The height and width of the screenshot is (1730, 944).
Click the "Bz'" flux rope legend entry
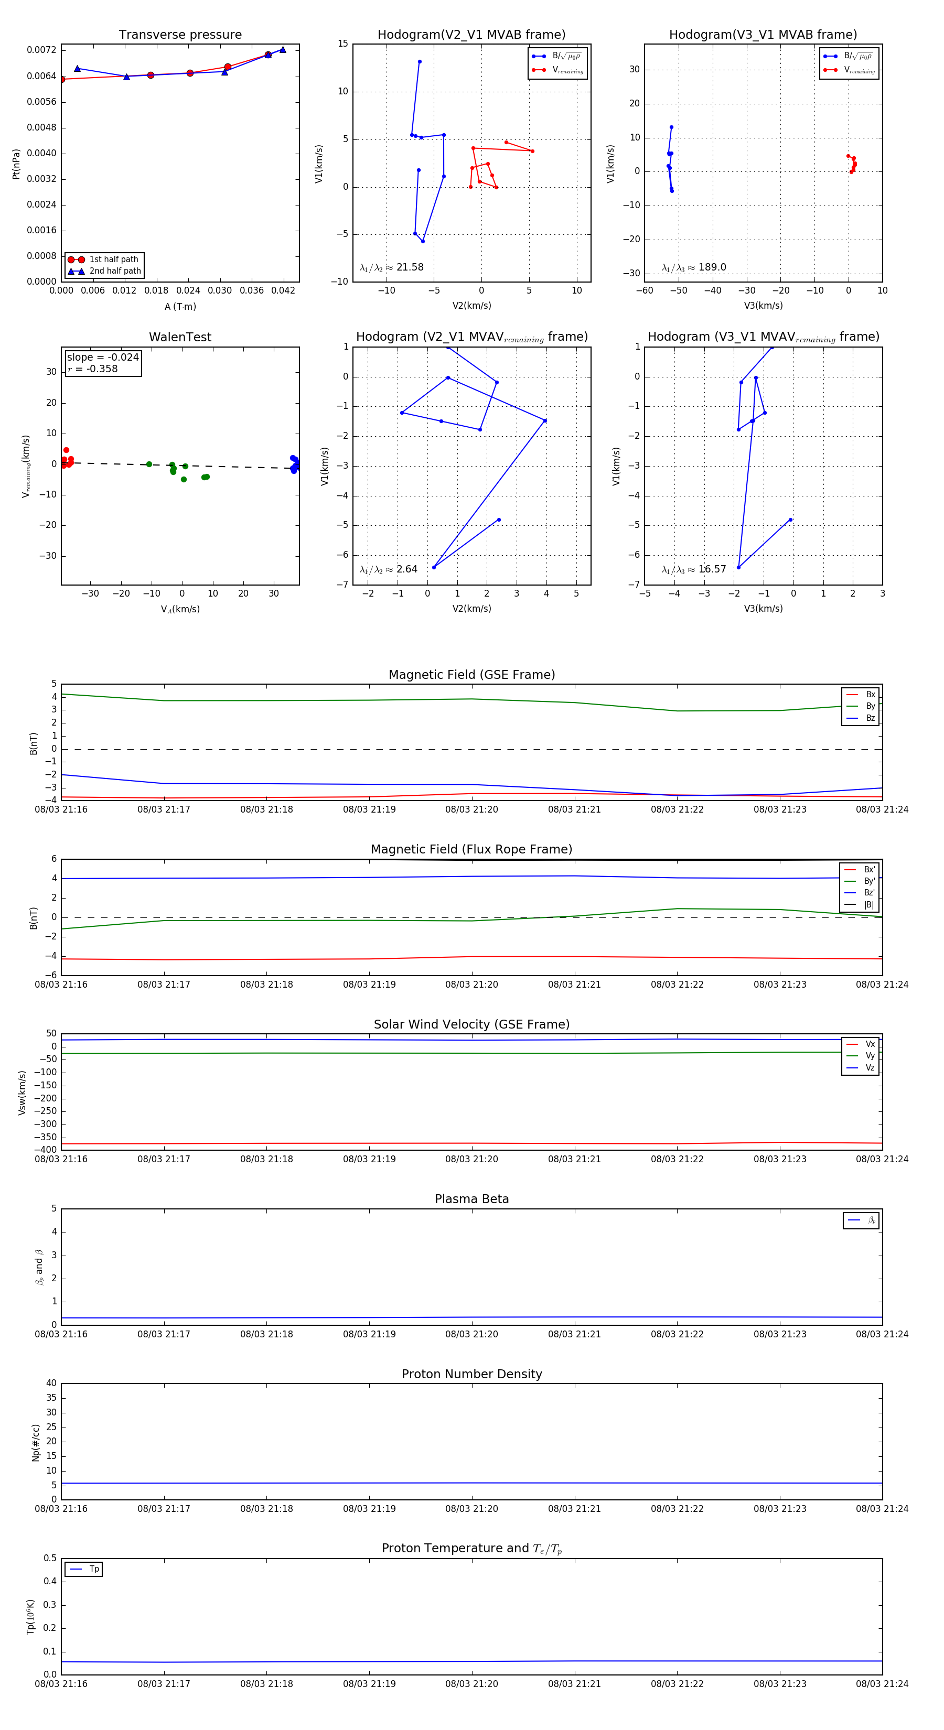tap(860, 893)
